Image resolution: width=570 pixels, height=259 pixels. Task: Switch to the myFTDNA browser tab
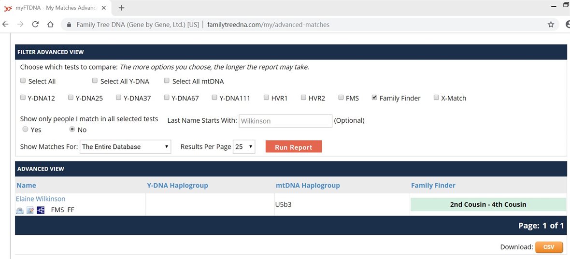pyautogui.click(x=53, y=8)
